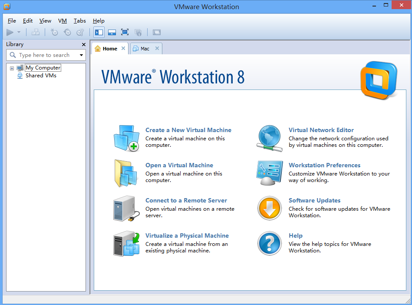Open the Help menu
The image size is (412, 305).
(99, 21)
